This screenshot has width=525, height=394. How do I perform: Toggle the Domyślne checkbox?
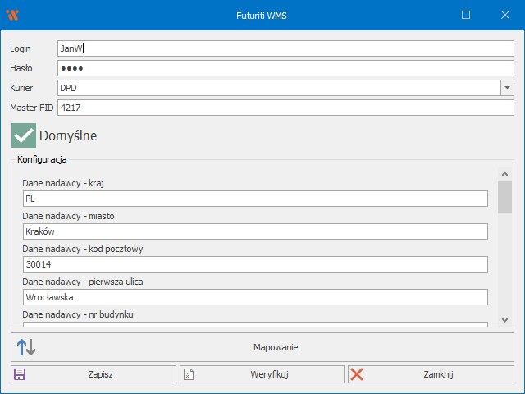24,135
